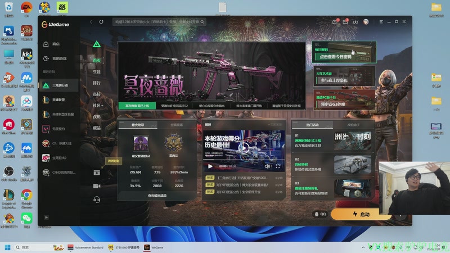Switch to 烽火地带 stats tab
Screen dimensions: 450x253
click(x=138, y=125)
